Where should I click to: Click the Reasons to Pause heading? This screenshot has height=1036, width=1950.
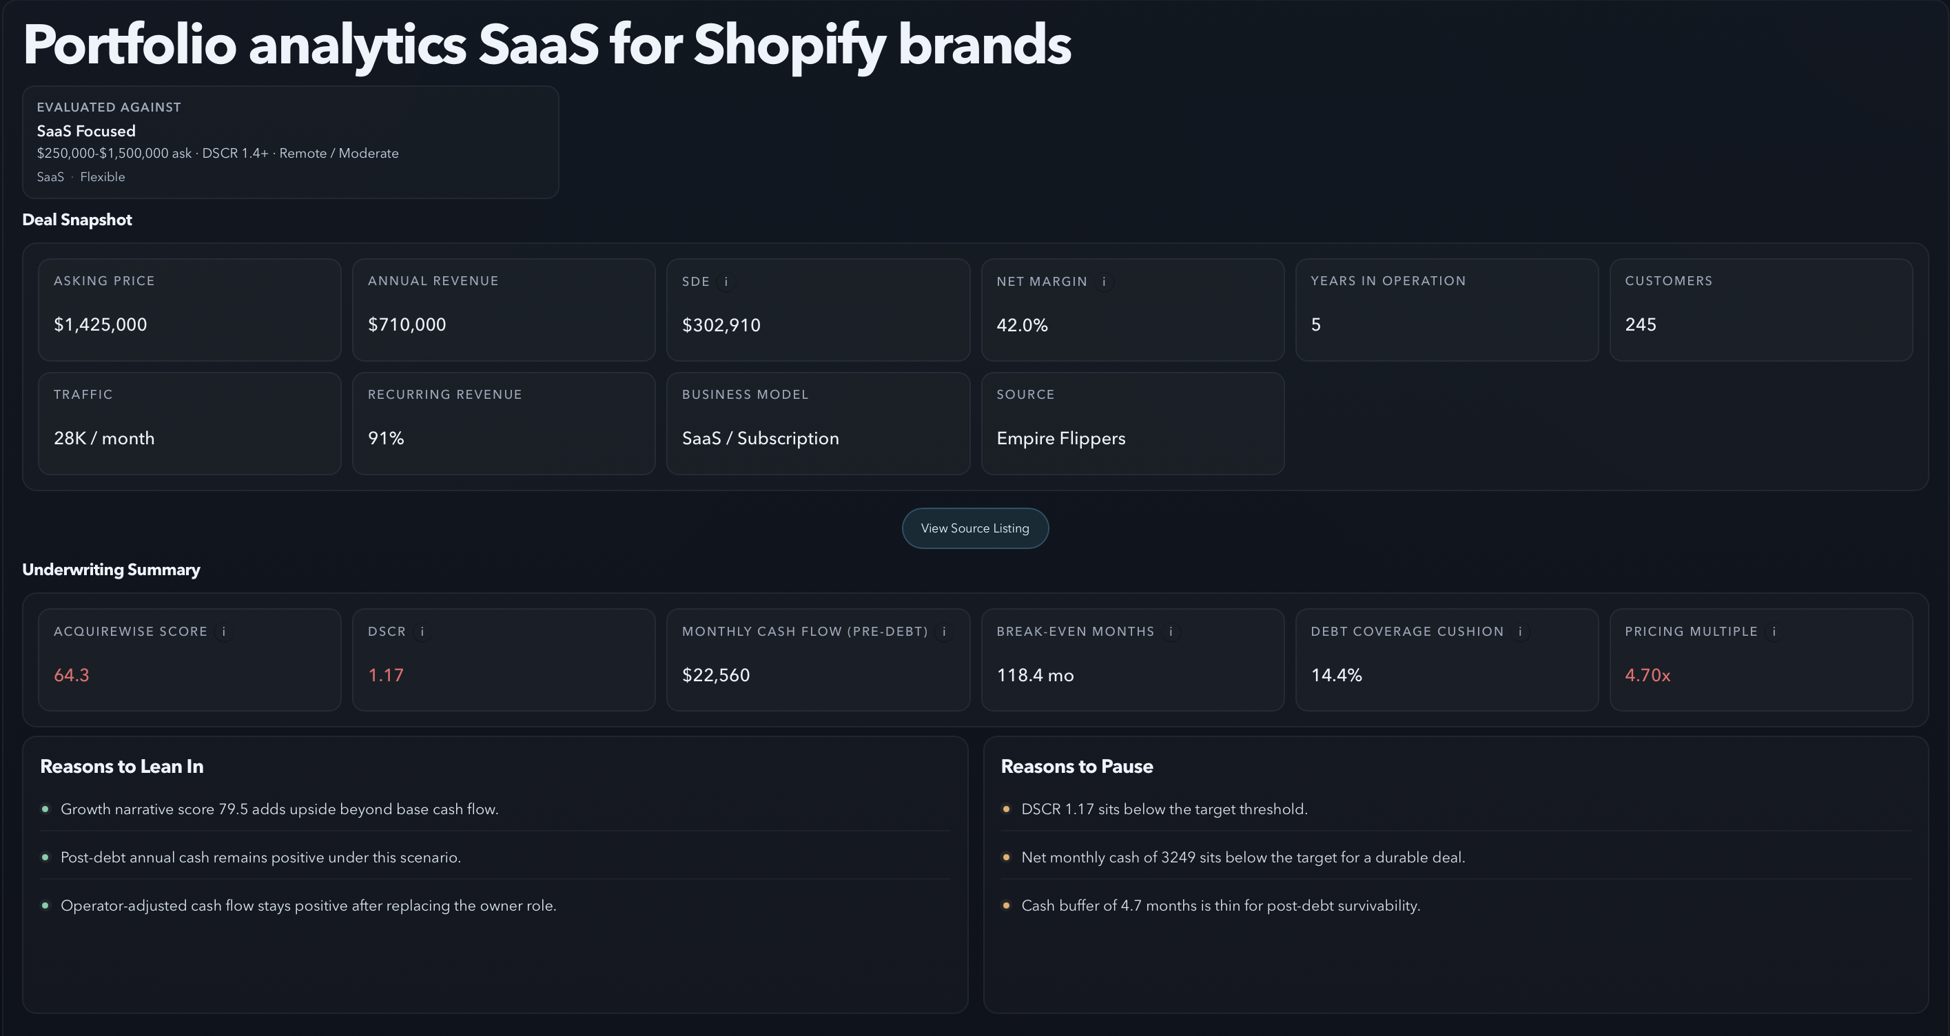1076,767
